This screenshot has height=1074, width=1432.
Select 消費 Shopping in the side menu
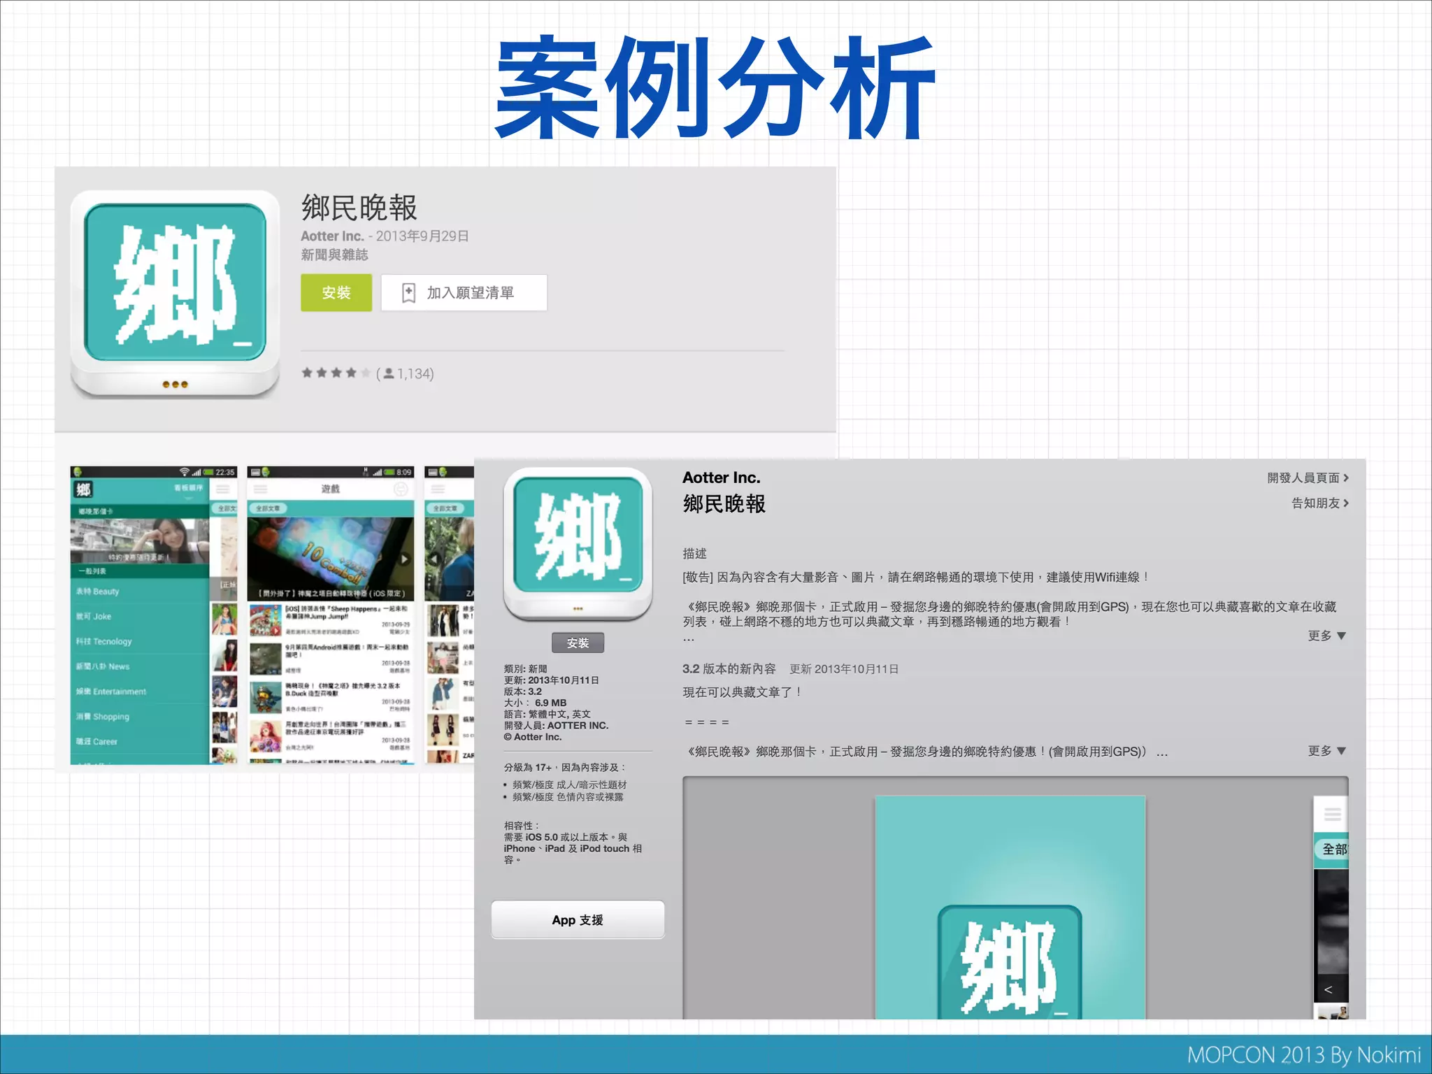click(x=140, y=717)
